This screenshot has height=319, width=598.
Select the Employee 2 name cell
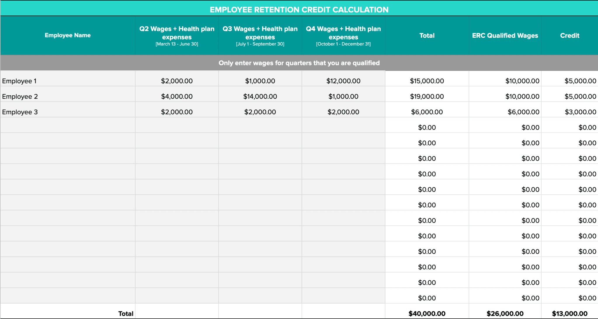point(20,96)
